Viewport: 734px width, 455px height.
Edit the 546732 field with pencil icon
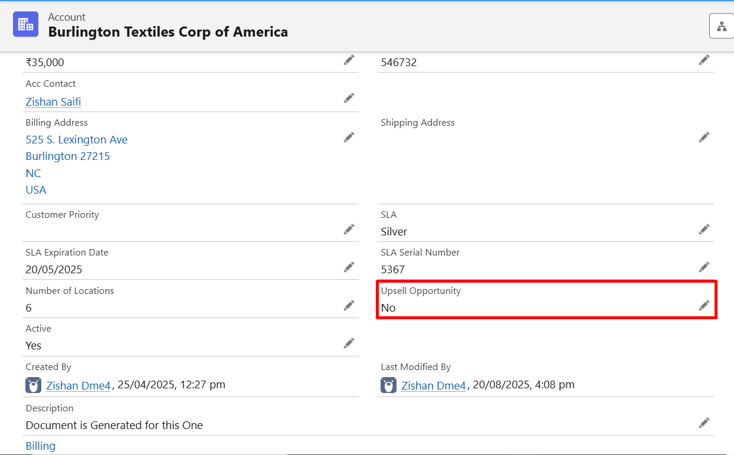tap(704, 60)
